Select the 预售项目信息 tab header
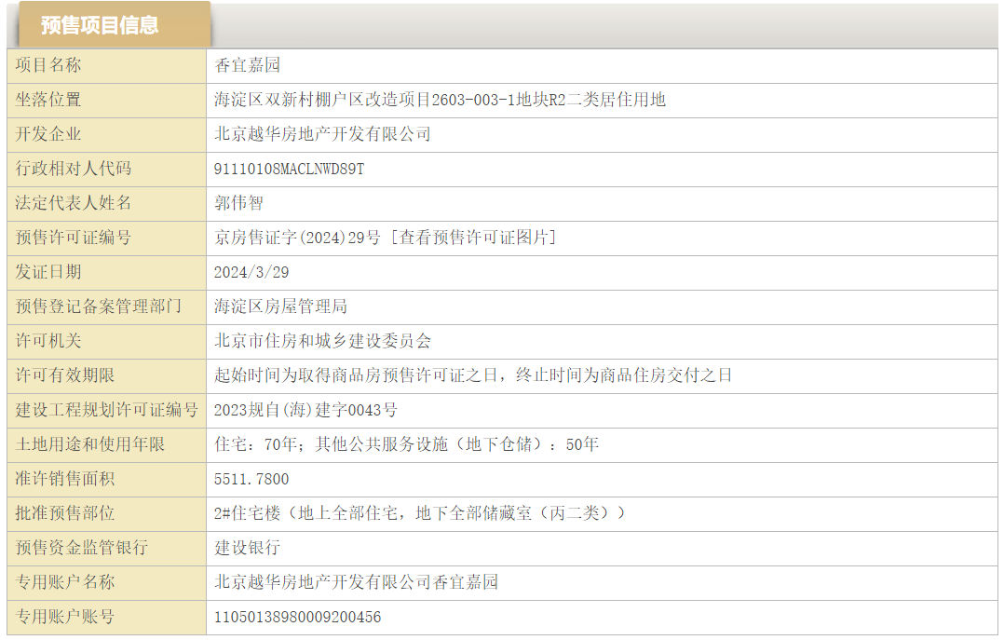Viewport: 1004px width, 640px height. [x=115, y=24]
